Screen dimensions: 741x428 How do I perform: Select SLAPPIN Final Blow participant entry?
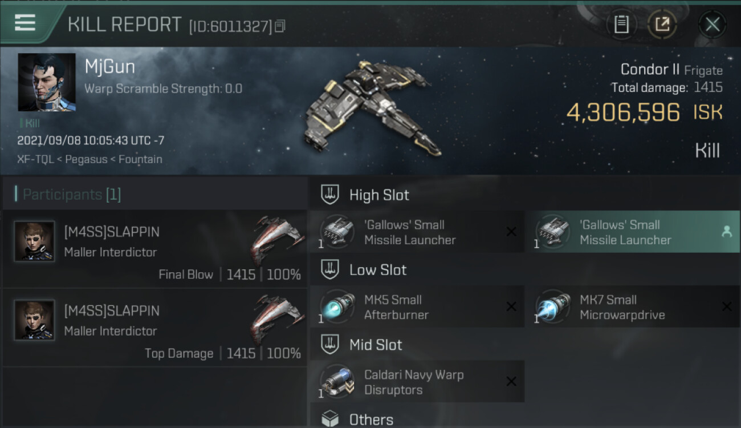pos(155,249)
